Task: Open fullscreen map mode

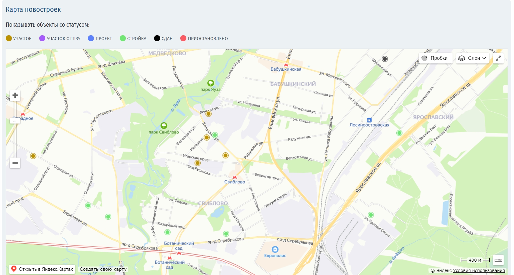Action: (x=498, y=58)
